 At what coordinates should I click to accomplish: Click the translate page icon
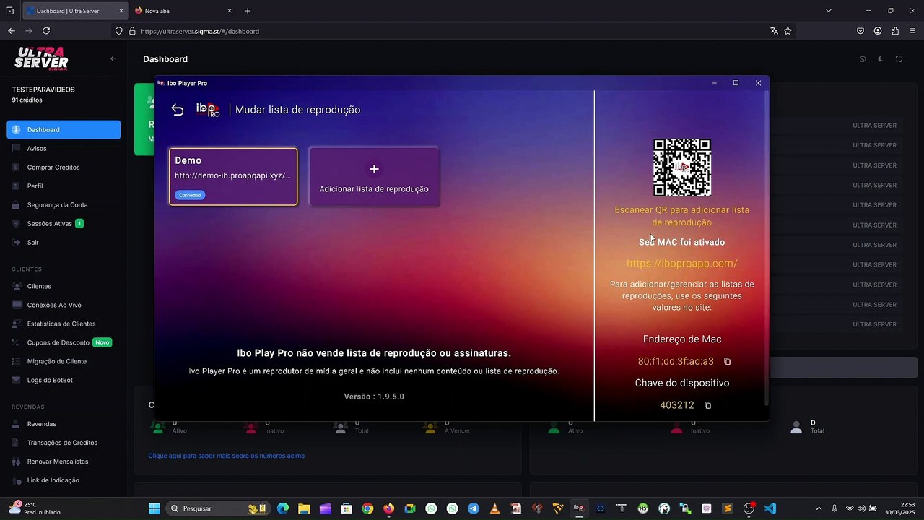point(774,31)
